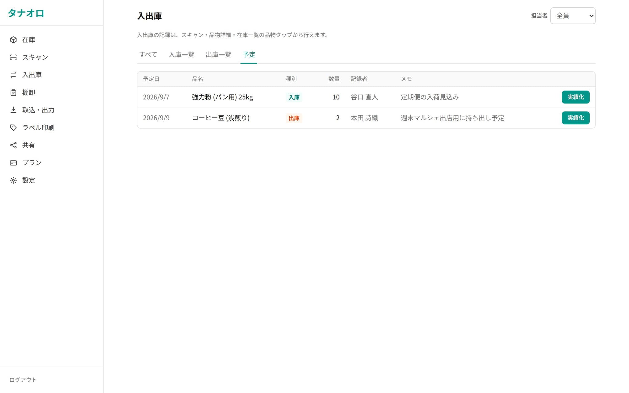Click the memo 定期便の入荷見込み

pos(430,97)
